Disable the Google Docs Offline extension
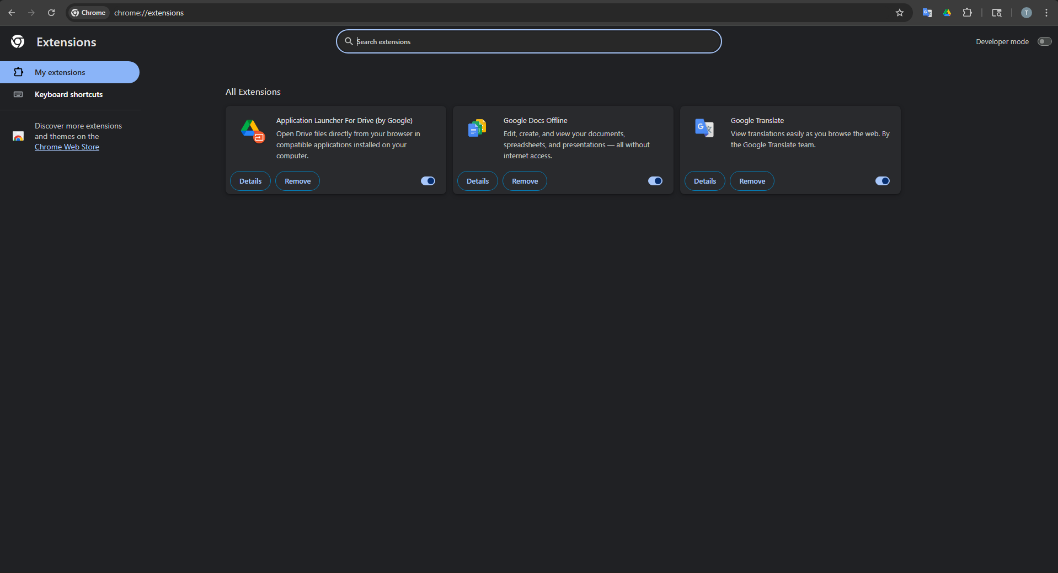Image resolution: width=1058 pixels, height=573 pixels. click(x=655, y=181)
